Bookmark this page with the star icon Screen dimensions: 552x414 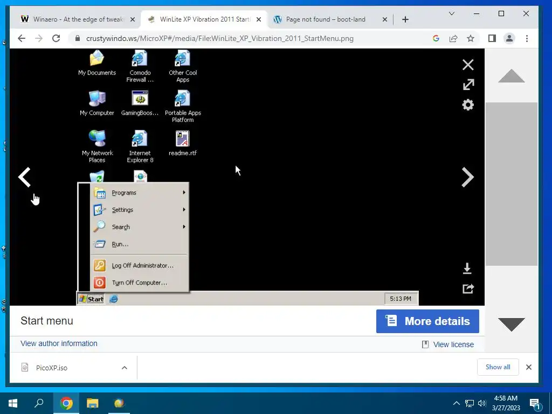[470, 38]
